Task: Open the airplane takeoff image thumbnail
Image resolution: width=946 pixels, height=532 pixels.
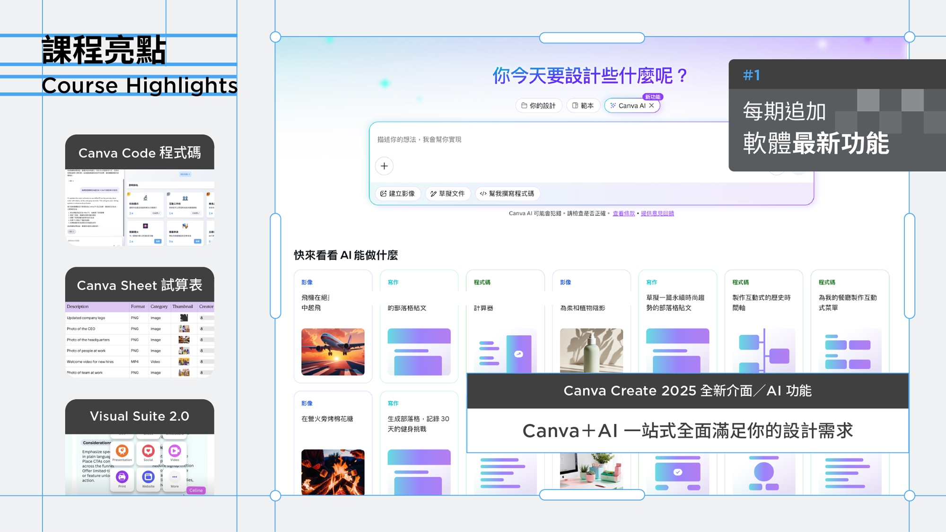Action: click(x=333, y=352)
